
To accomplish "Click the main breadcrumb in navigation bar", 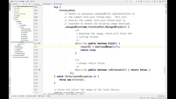I will click(22, 1).
